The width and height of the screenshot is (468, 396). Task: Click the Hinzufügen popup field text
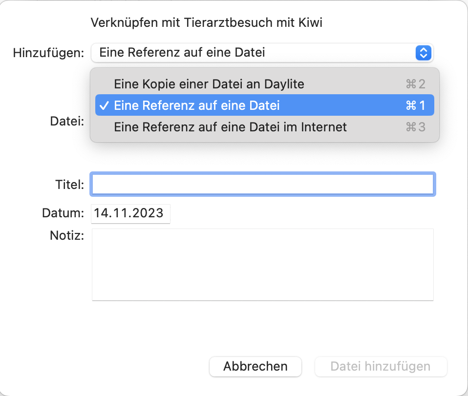pos(182,53)
